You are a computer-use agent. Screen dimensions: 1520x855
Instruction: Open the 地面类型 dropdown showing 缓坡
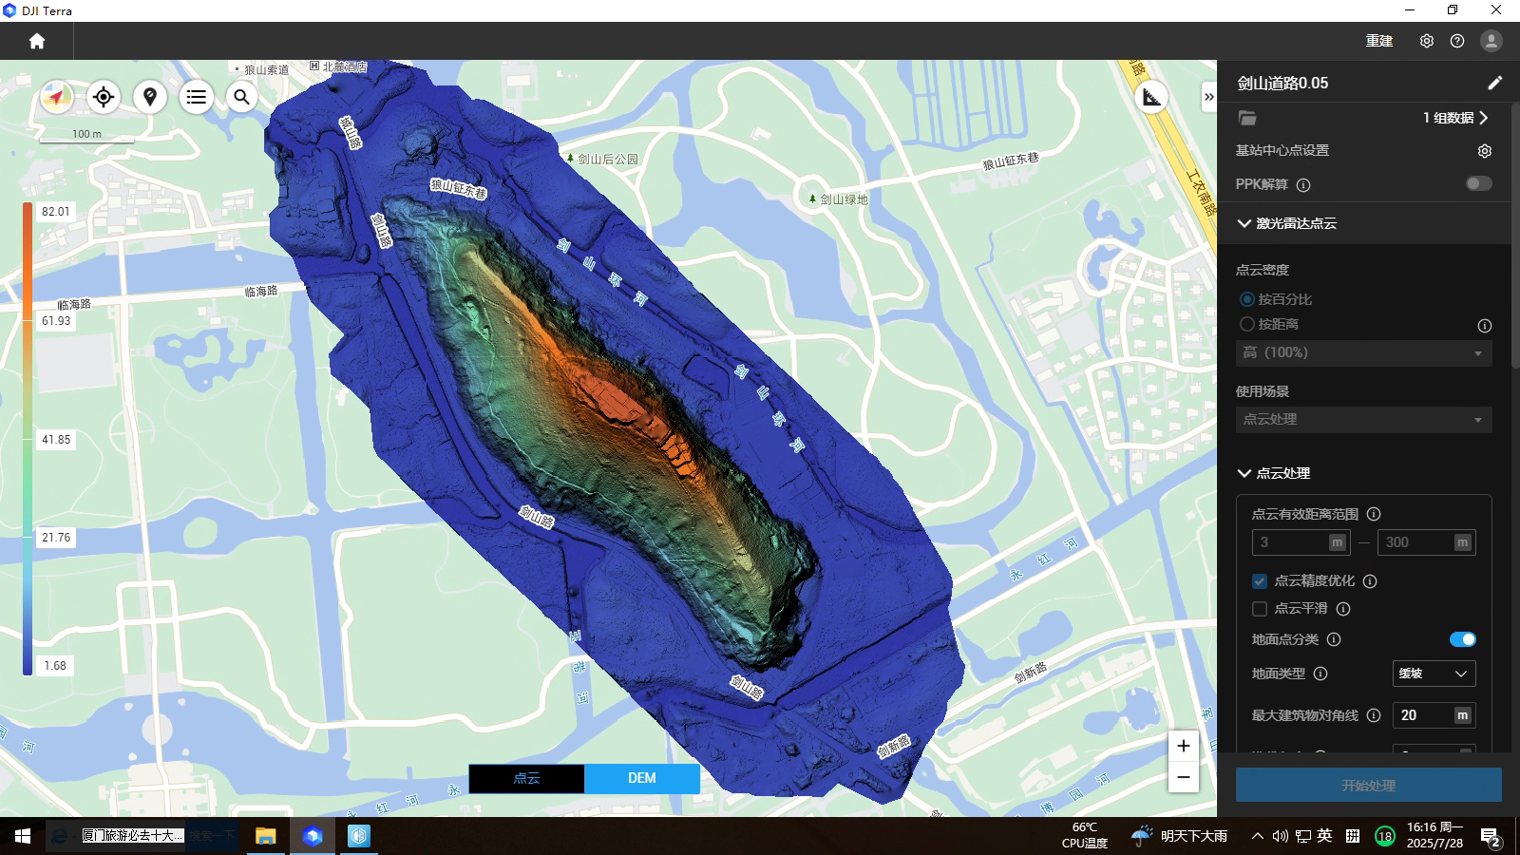1433,674
